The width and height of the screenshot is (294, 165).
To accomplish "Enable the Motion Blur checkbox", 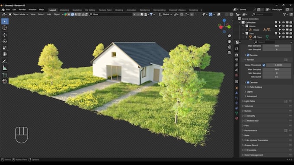I will click(x=246, y=121).
